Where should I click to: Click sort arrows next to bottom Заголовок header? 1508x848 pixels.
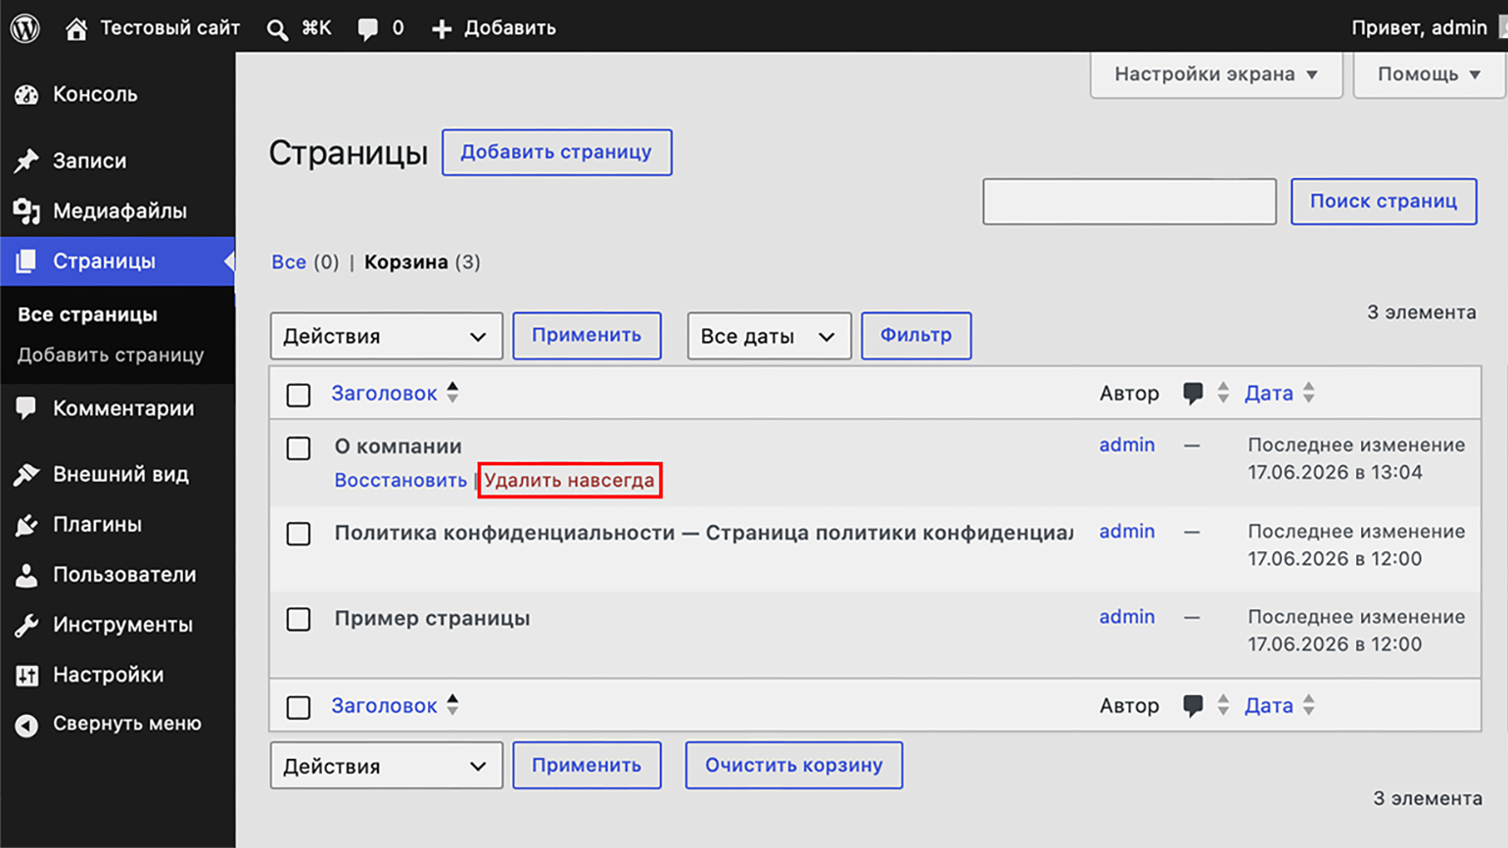452,705
